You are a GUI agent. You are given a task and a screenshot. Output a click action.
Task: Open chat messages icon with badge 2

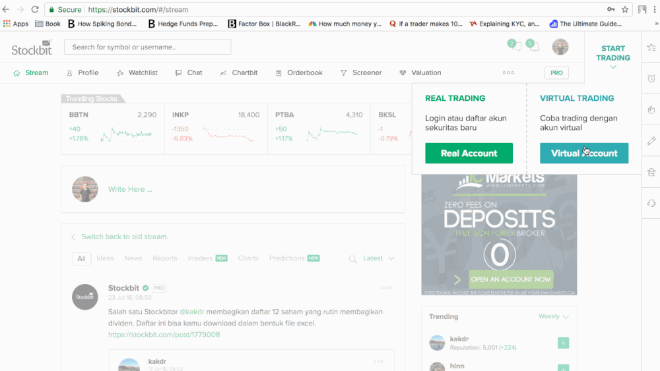514,45
